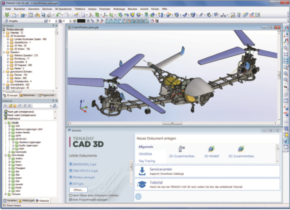Switch to the Eigenschaften tab
The width and height of the screenshot is (290, 210).
click(47, 95)
